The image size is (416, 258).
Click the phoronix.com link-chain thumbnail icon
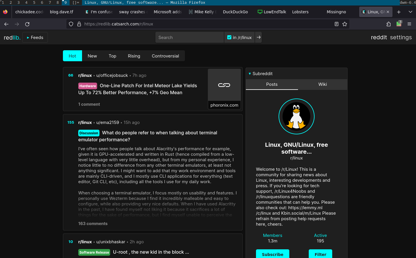[224, 85]
